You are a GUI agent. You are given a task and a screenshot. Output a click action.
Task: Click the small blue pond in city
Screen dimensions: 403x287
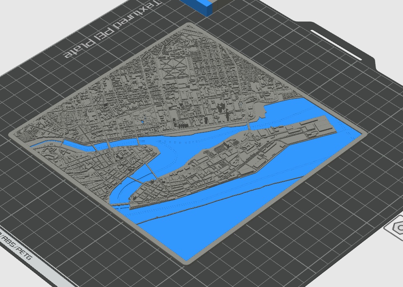[x=142, y=122]
